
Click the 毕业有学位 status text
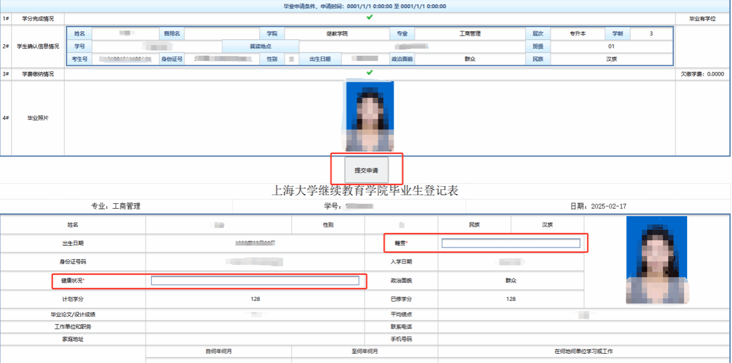tap(702, 19)
